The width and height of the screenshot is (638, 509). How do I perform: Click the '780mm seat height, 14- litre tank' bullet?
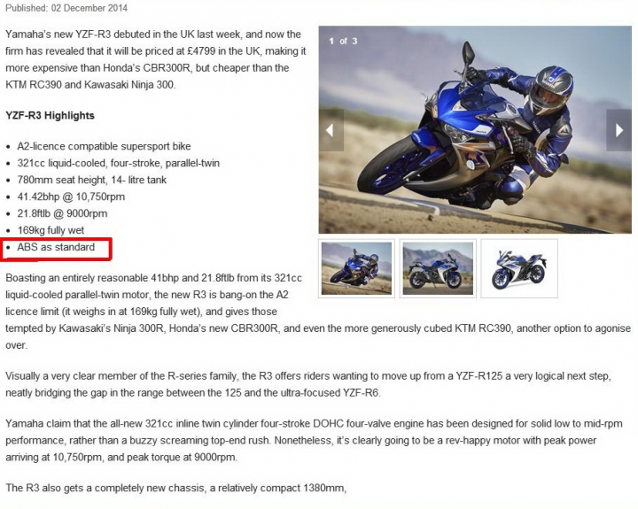coord(91,180)
